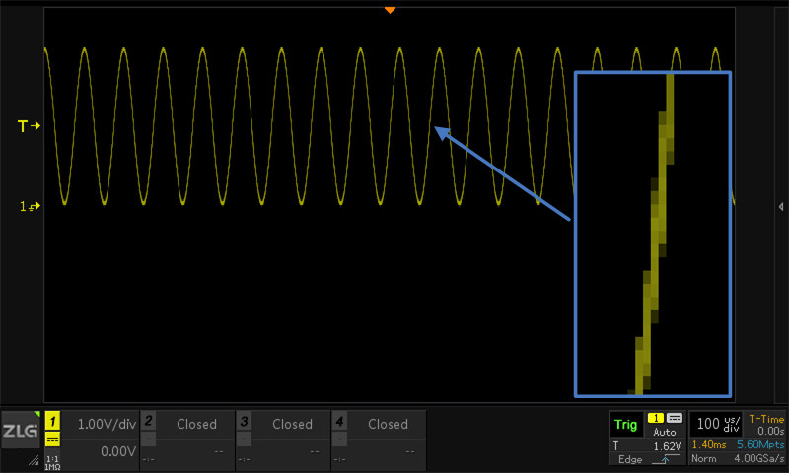
Task: Select the channel 3 number badge
Action: click(244, 420)
